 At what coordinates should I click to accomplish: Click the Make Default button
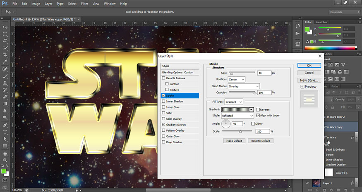pos(234,141)
